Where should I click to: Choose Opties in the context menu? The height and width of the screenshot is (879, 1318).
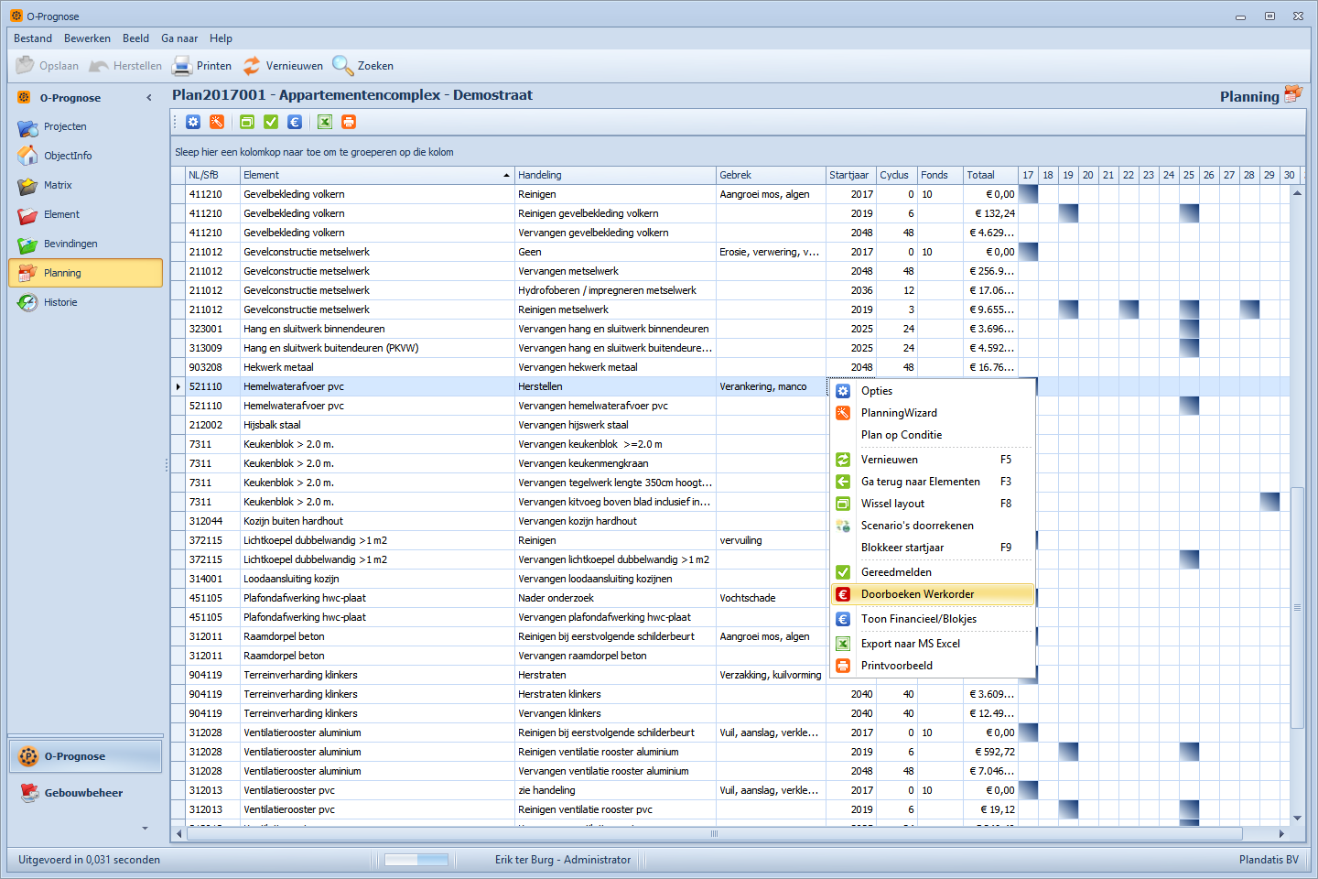click(933, 391)
